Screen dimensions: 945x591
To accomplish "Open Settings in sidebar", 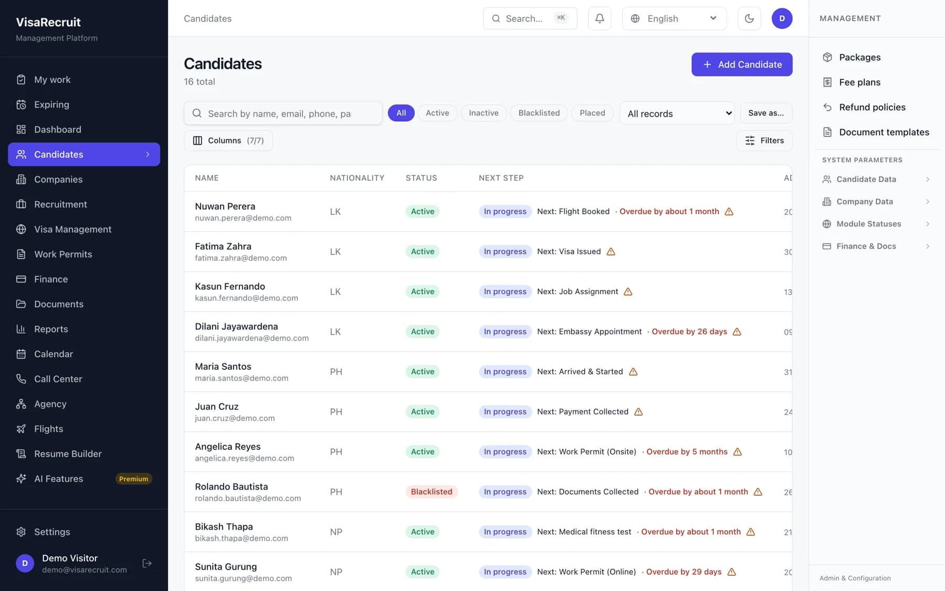I will 84,532.
